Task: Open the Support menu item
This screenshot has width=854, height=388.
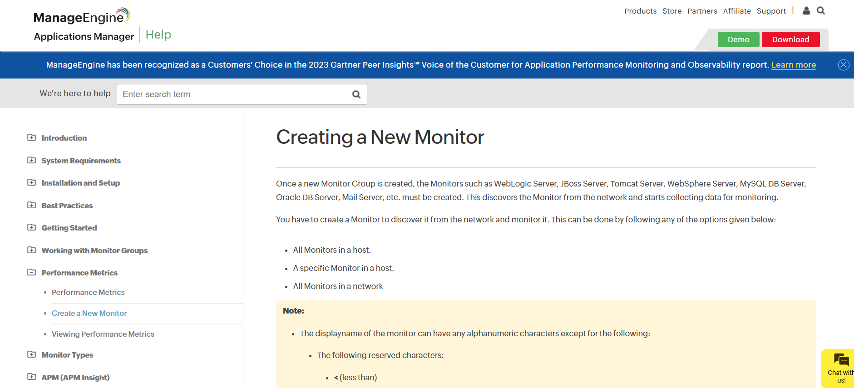Action: (x=771, y=11)
